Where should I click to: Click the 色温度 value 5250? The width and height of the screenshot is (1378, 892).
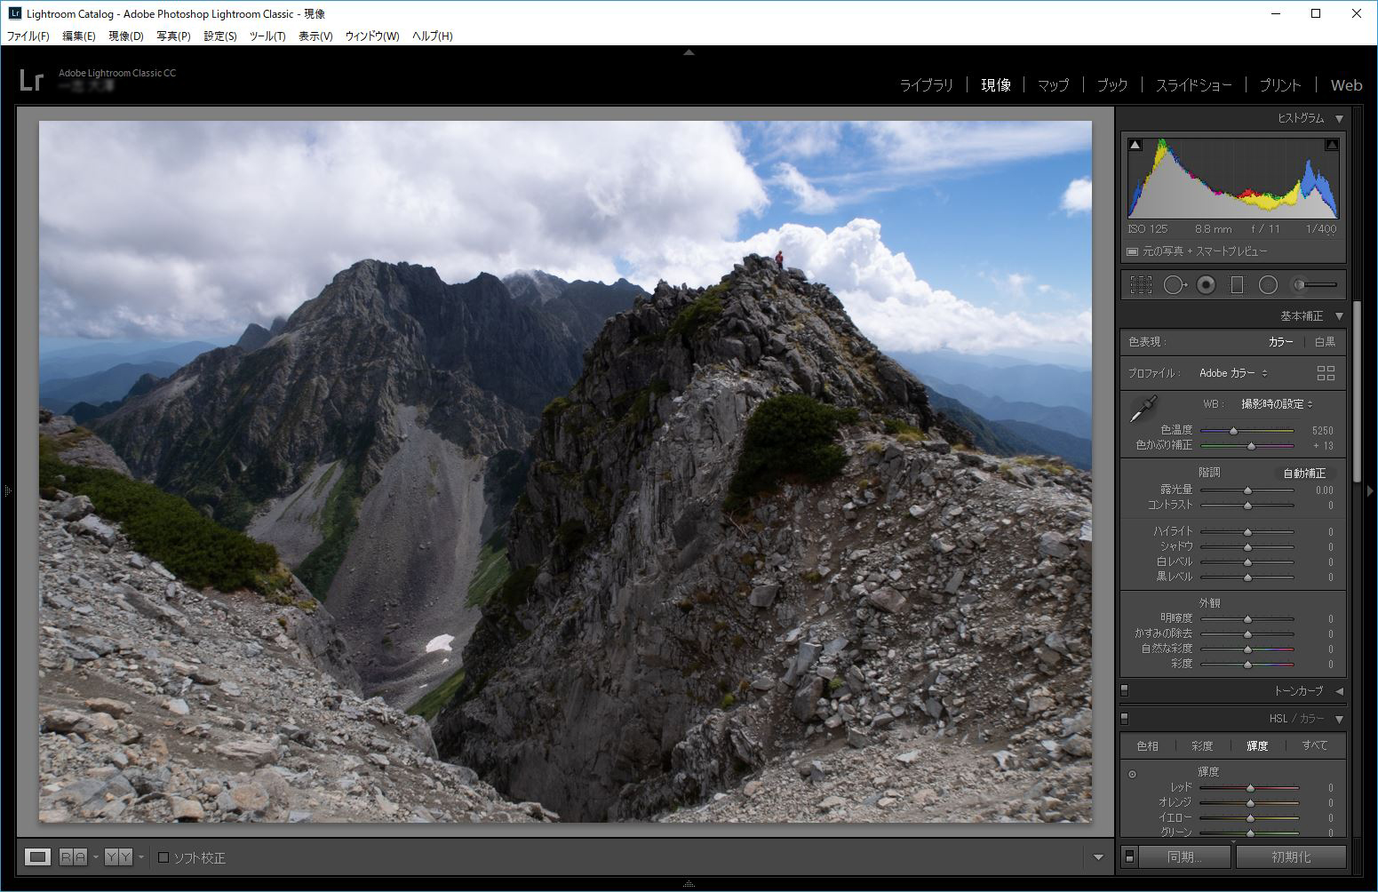tap(1322, 430)
